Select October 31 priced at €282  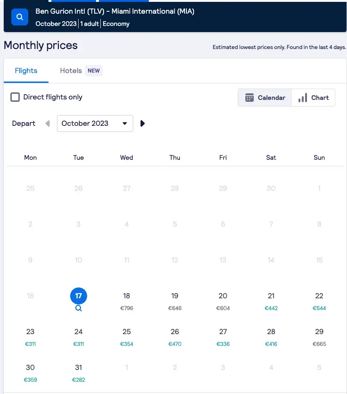(x=79, y=372)
